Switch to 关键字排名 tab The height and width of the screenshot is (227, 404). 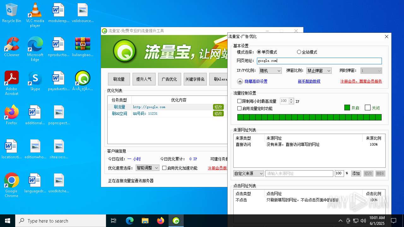click(x=195, y=79)
